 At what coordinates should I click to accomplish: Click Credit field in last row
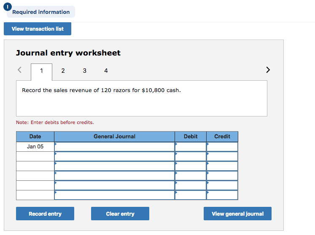(222, 195)
